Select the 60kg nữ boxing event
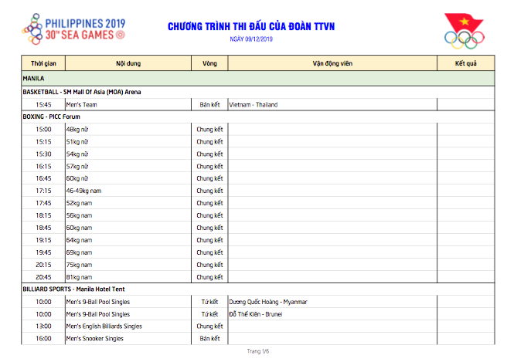The width and height of the screenshot is (514, 362). coord(128,178)
